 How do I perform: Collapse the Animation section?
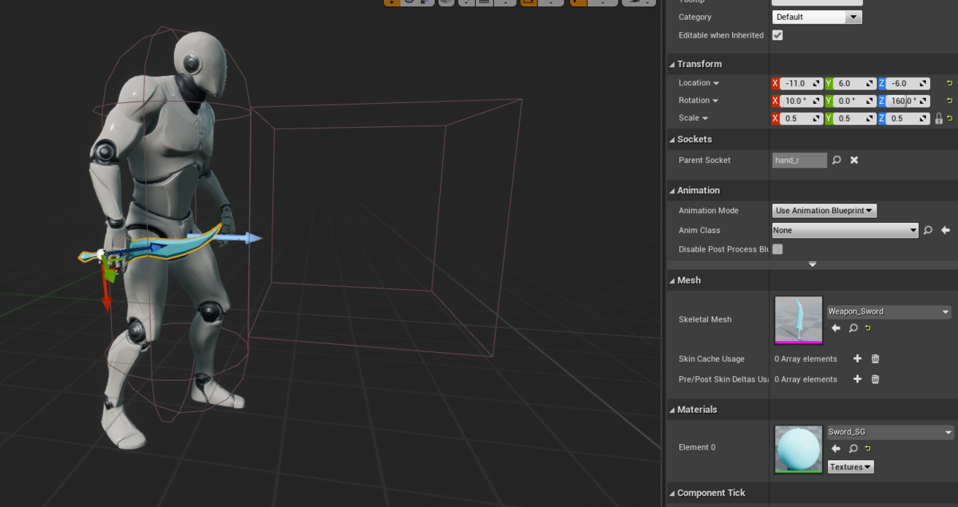(x=671, y=191)
